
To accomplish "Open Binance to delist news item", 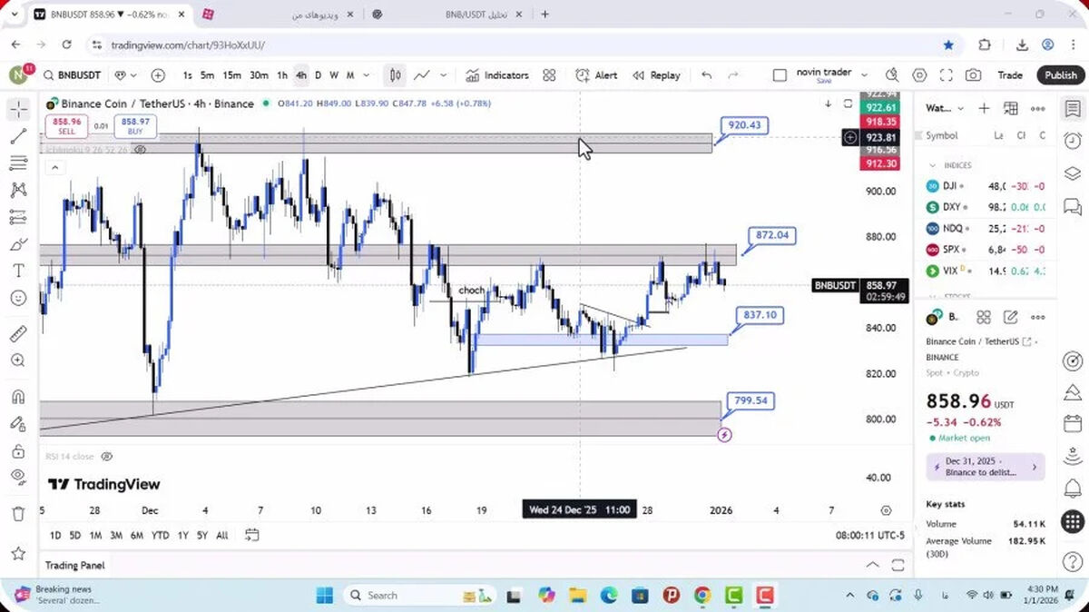I will coord(986,467).
